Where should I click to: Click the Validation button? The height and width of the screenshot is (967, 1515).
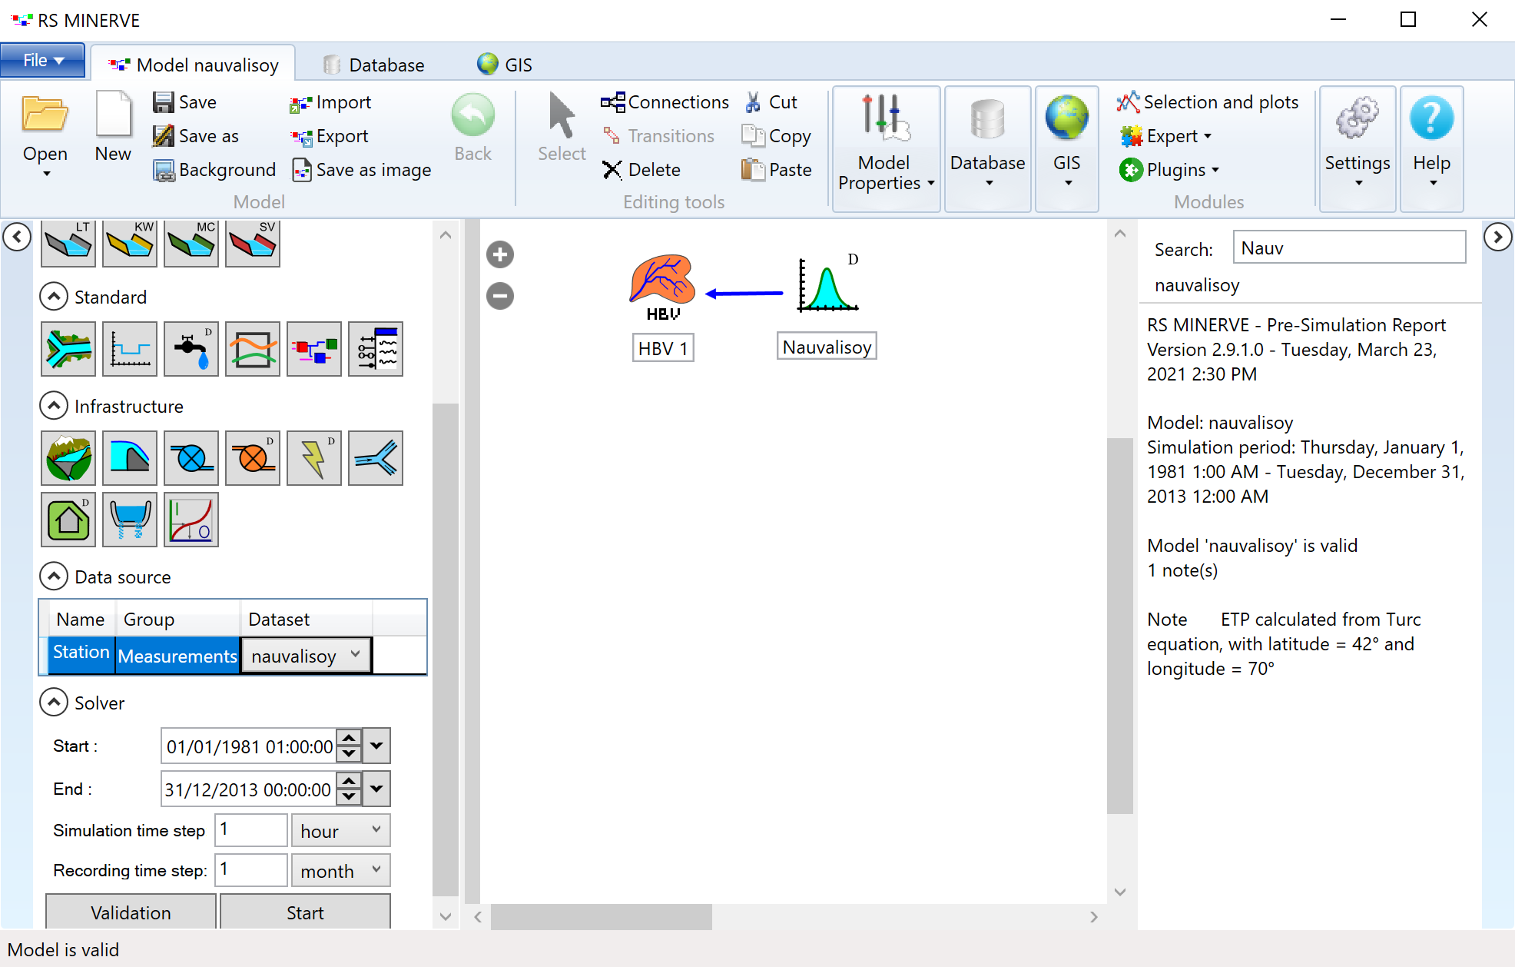[131, 912]
